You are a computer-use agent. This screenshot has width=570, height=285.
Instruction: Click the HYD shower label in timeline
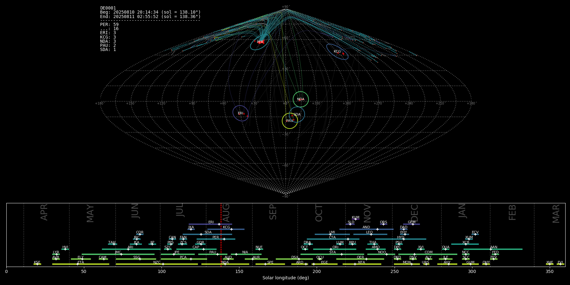point(401,237)
